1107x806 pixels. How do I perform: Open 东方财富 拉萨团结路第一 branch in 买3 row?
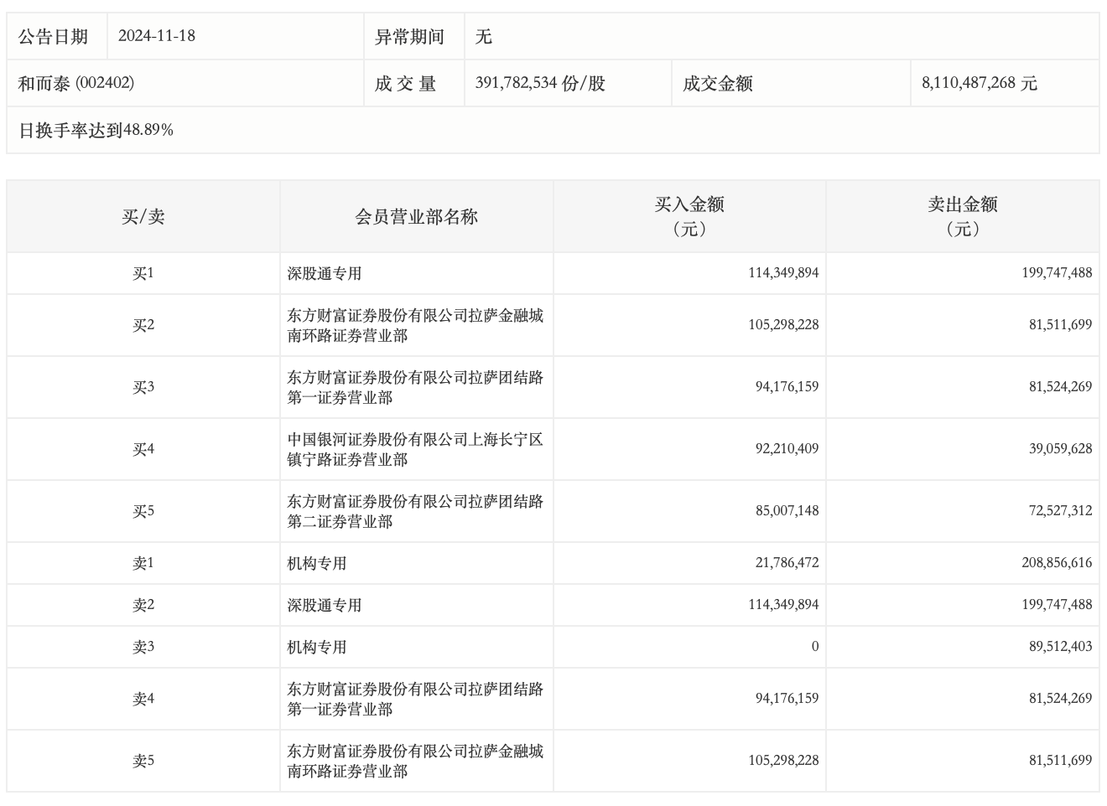tap(415, 388)
